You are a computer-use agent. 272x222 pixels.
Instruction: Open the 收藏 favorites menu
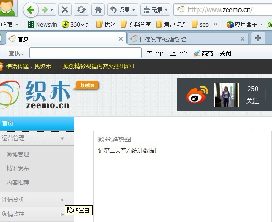coord(9,25)
